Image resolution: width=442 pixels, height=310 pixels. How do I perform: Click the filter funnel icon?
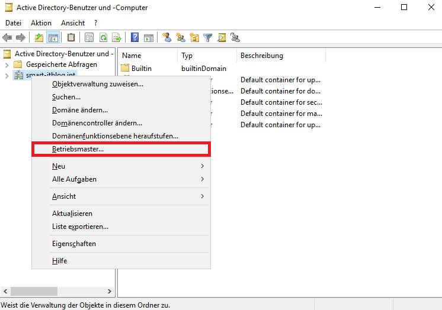pos(208,38)
